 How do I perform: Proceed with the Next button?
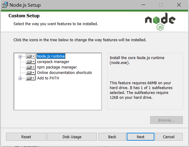pyautogui.click(x=140, y=137)
